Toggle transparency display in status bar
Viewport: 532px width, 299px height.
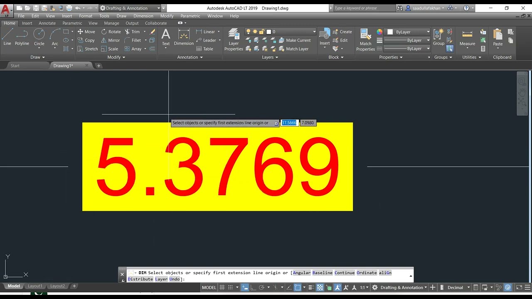320,287
